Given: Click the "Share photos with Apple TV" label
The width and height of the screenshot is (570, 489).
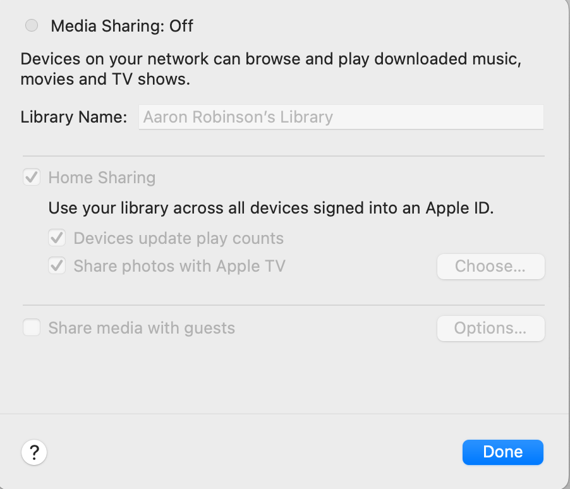Looking at the screenshot, I should pos(179,266).
